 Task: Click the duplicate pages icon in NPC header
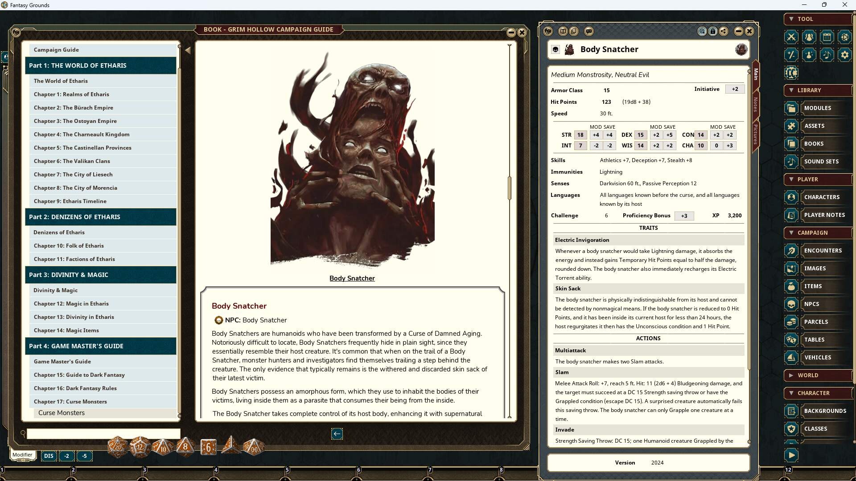click(x=574, y=31)
